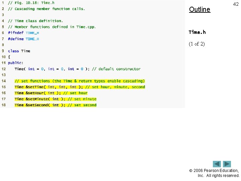Click the Pearson Education copyright notice
The height and width of the screenshot is (181, 241).
pyautogui.click(x=214, y=173)
